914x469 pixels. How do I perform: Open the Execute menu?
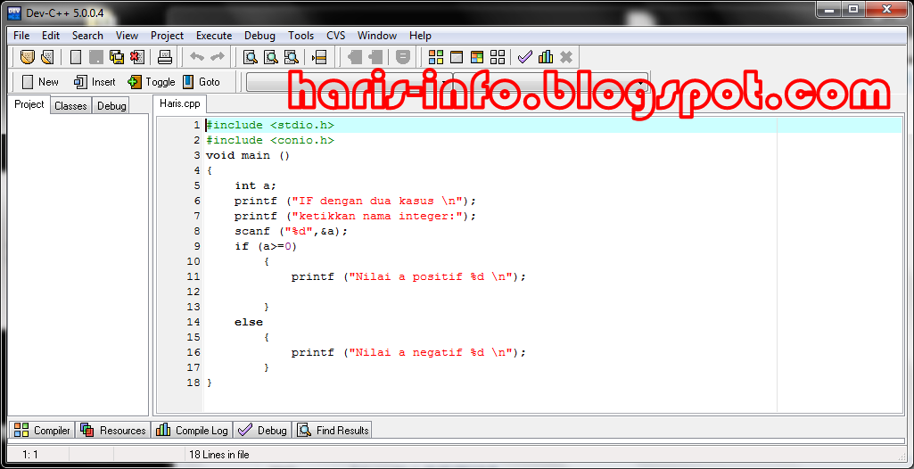[214, 36]
